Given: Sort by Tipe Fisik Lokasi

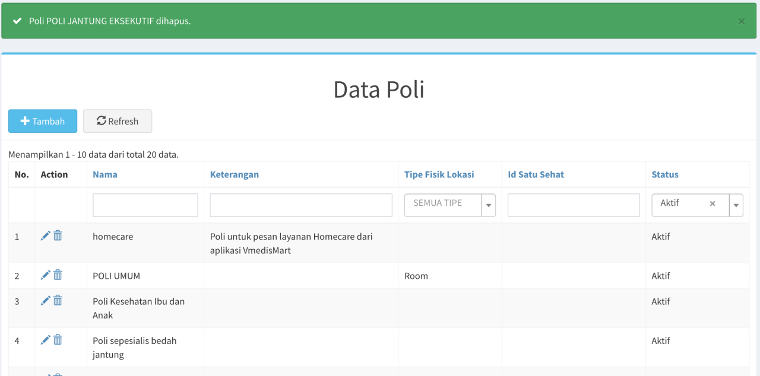Looking at the screenshot, I should tap(439, 174).
